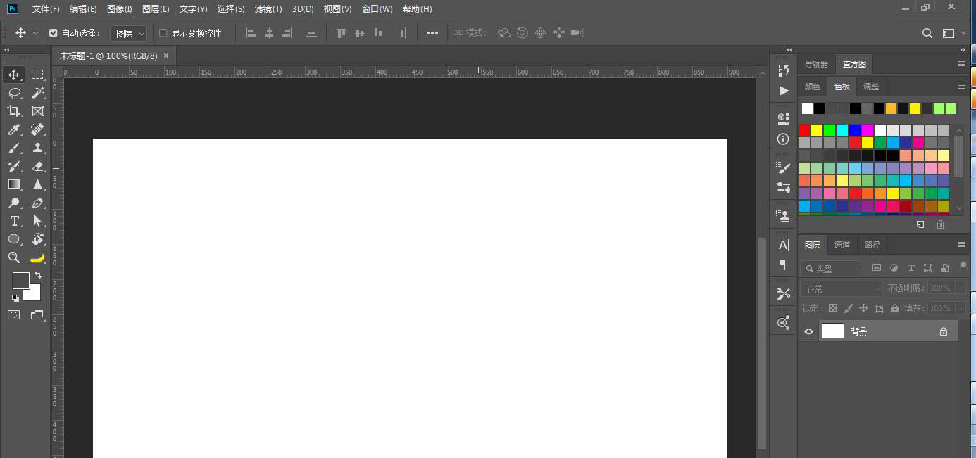Select the Ellipse shape tool
Viewport: 976px width, 458px height.
[x=14, y=239]
